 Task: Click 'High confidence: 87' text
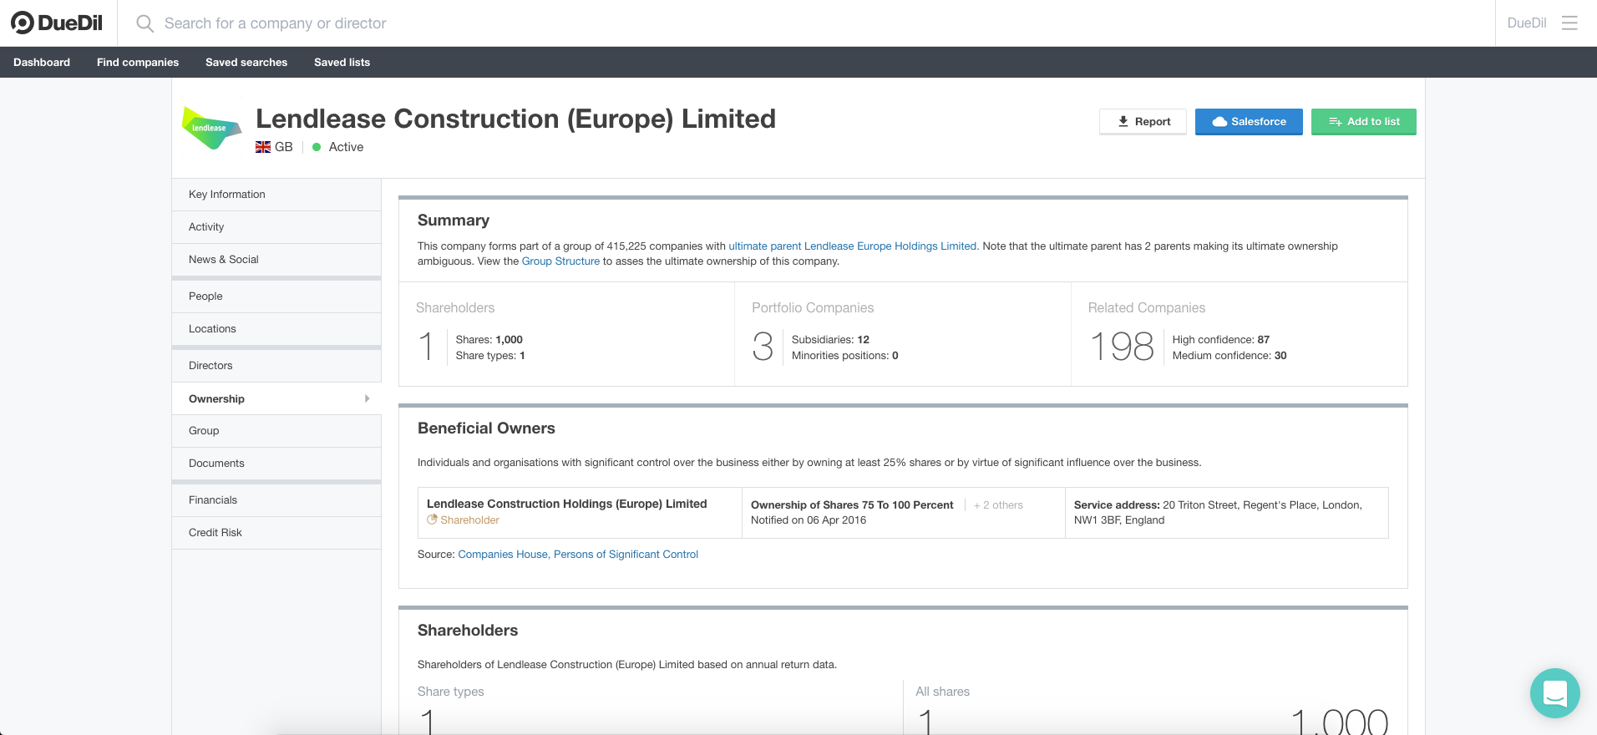(1220, 340)
